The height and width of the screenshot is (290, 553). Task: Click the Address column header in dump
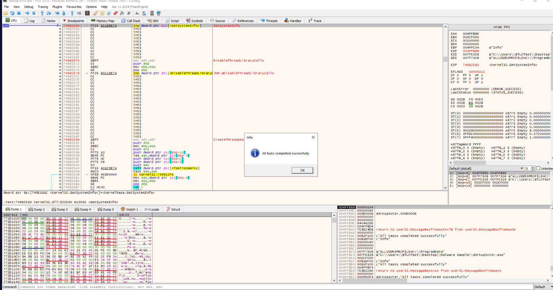(10, 215)
